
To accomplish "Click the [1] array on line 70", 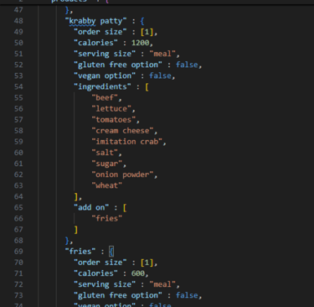I will pyautogui.click(x=147, y=263).
